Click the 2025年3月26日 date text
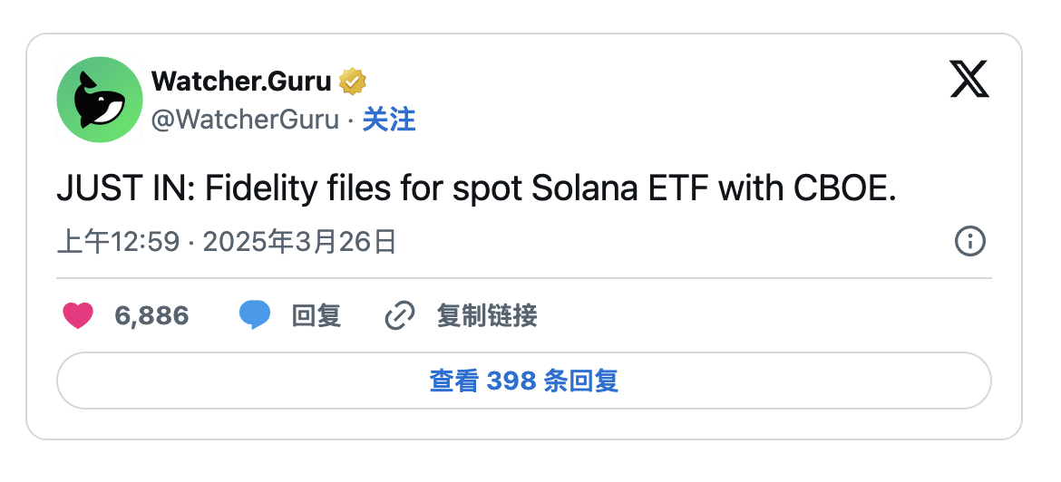Viewport: 1061px width, 482px height. [x=300, y=242]
